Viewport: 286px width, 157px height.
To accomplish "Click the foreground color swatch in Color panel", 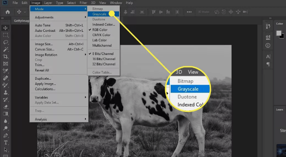I will coord(279,33).
